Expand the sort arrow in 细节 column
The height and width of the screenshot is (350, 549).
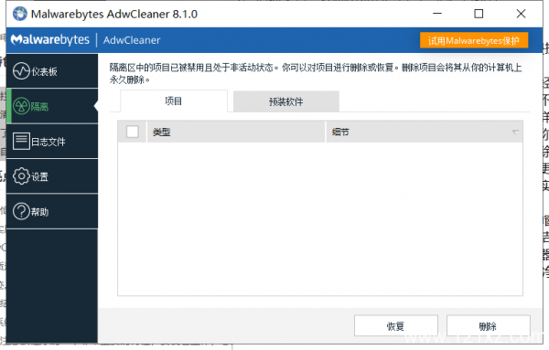(x=515, y=133)
